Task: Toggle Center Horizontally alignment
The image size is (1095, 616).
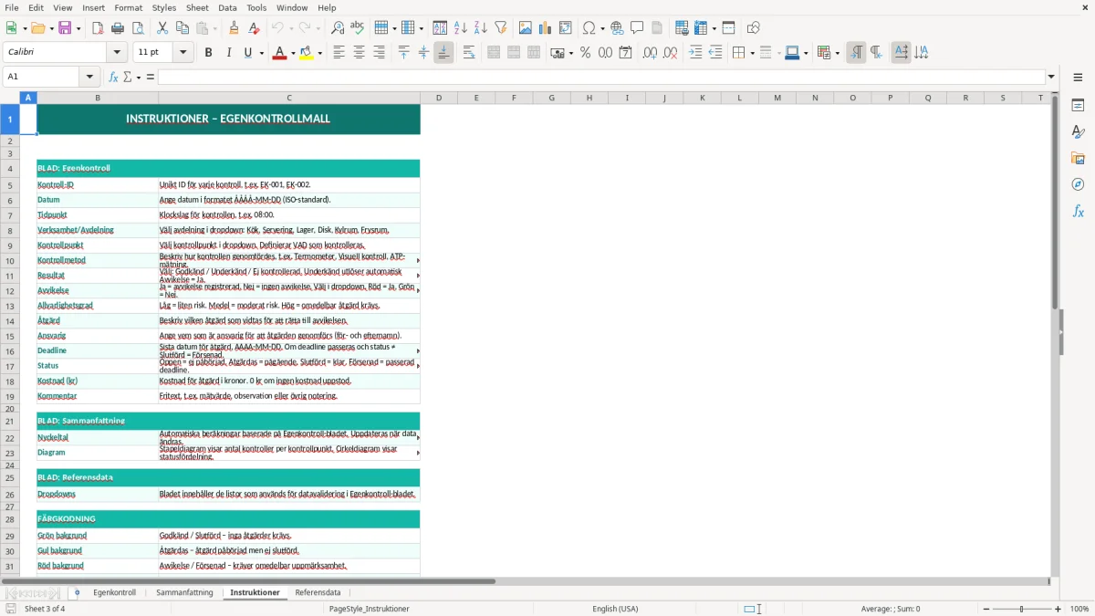Action: click(x=360, y=53)
